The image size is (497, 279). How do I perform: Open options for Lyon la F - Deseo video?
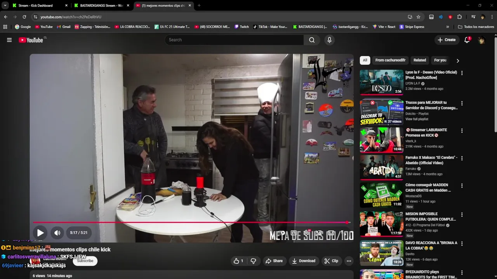point(462,72)
